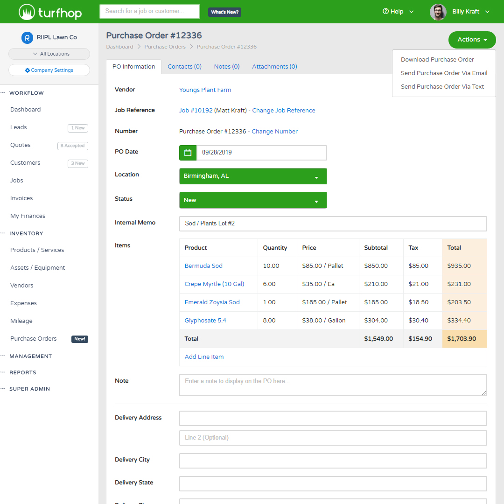Click the RIIPL Lawn Co avatar icon
This screenshot has height=504, width=504.
click(x=27, y=37)
